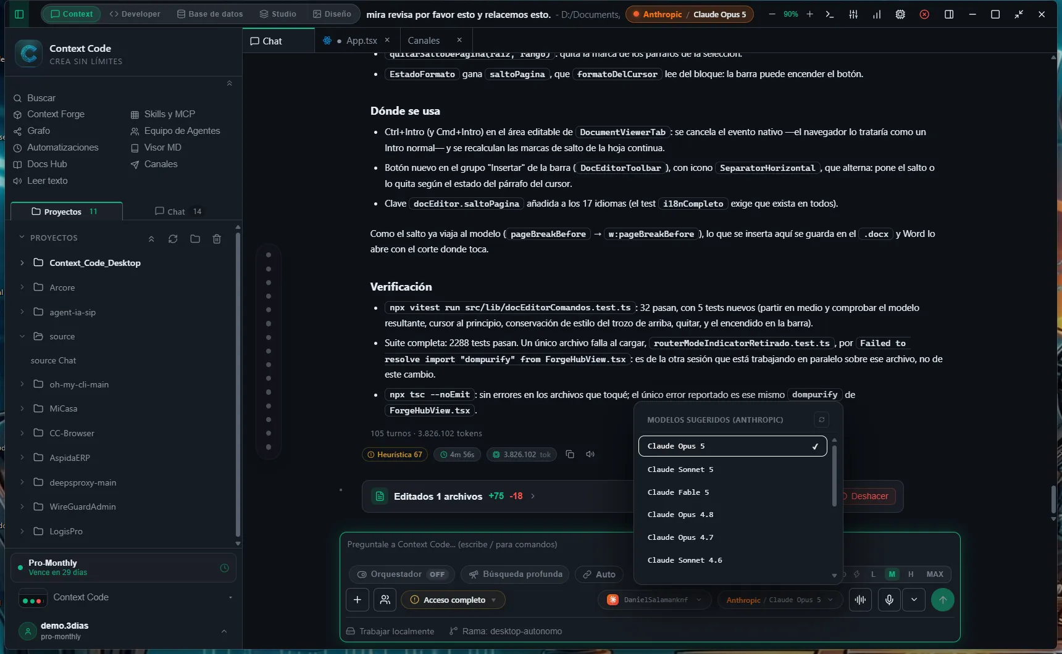Toggle Orquestador OFF switch
The height and width of the screenshot is (654, 1062).
pyautogui.click(x=402, y=574)
